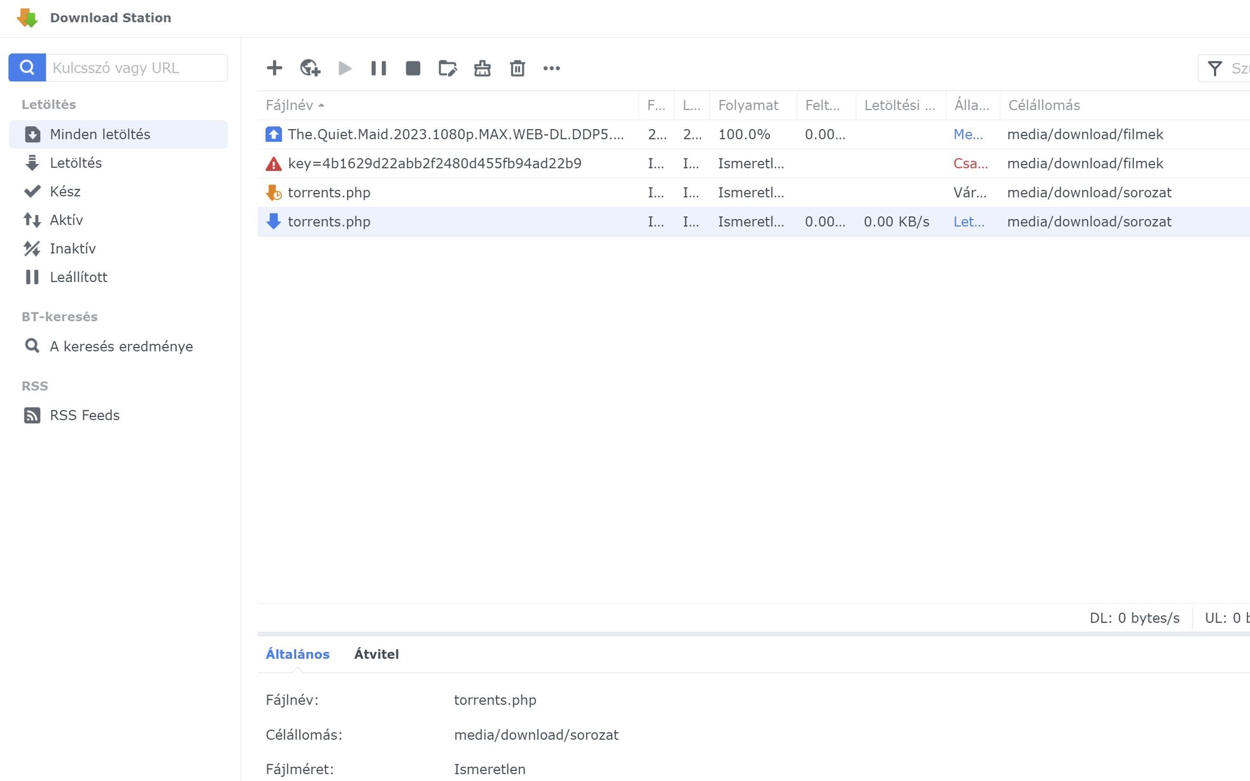The image size is (1250, 781).
Task: Click the DL: 0 bytes/s status indicator
Action: click(x=1134, y=618)
